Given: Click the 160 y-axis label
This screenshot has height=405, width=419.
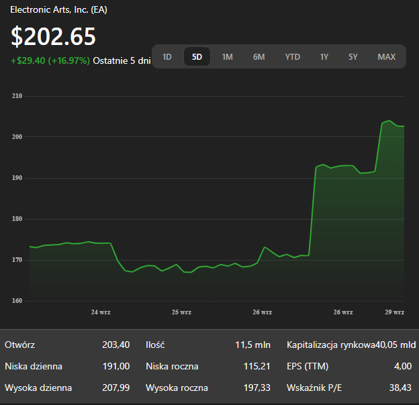Looking at the screenshot, I should tap(17, 301).
